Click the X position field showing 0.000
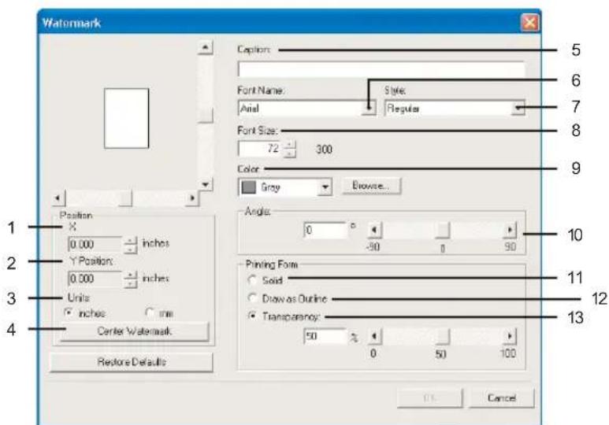The height and width of the screenshot is (425, 609). (95, 245)
